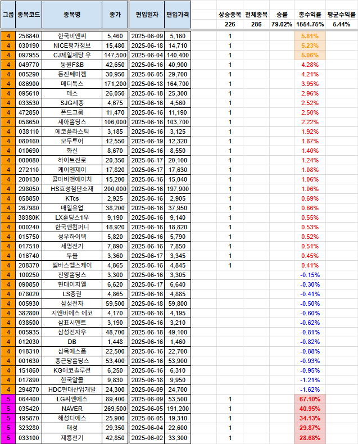
Task: Click 종근당홀딩스 stock name
Action: coord(72,361)
